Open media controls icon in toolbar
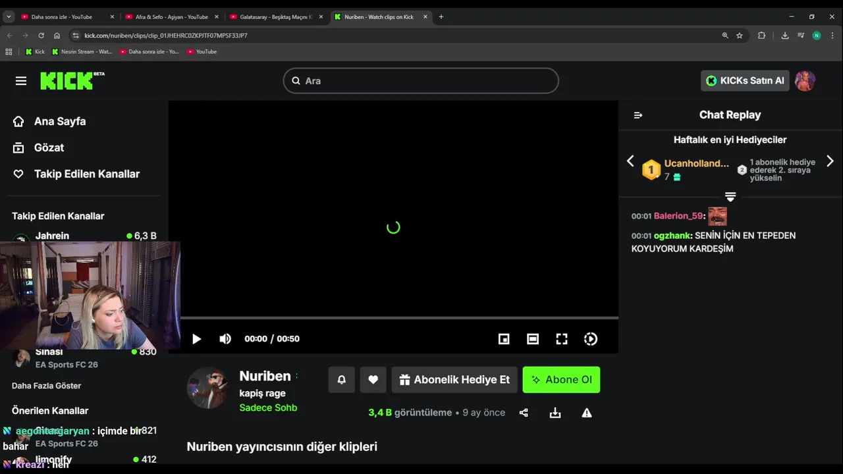The width and height of the screenshot is (843, 474). (x=801, y=36)
